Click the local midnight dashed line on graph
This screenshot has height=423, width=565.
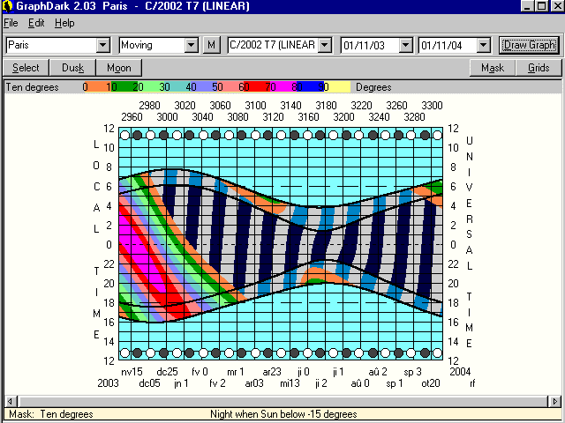coord(281,245)
